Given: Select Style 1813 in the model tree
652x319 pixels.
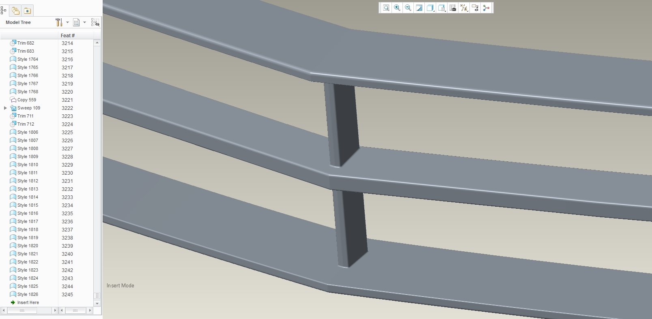Looking at the screenshot, I should pos(28,189).
